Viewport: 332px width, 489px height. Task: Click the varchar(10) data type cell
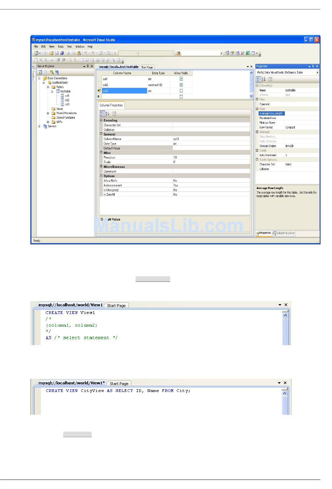159,85
